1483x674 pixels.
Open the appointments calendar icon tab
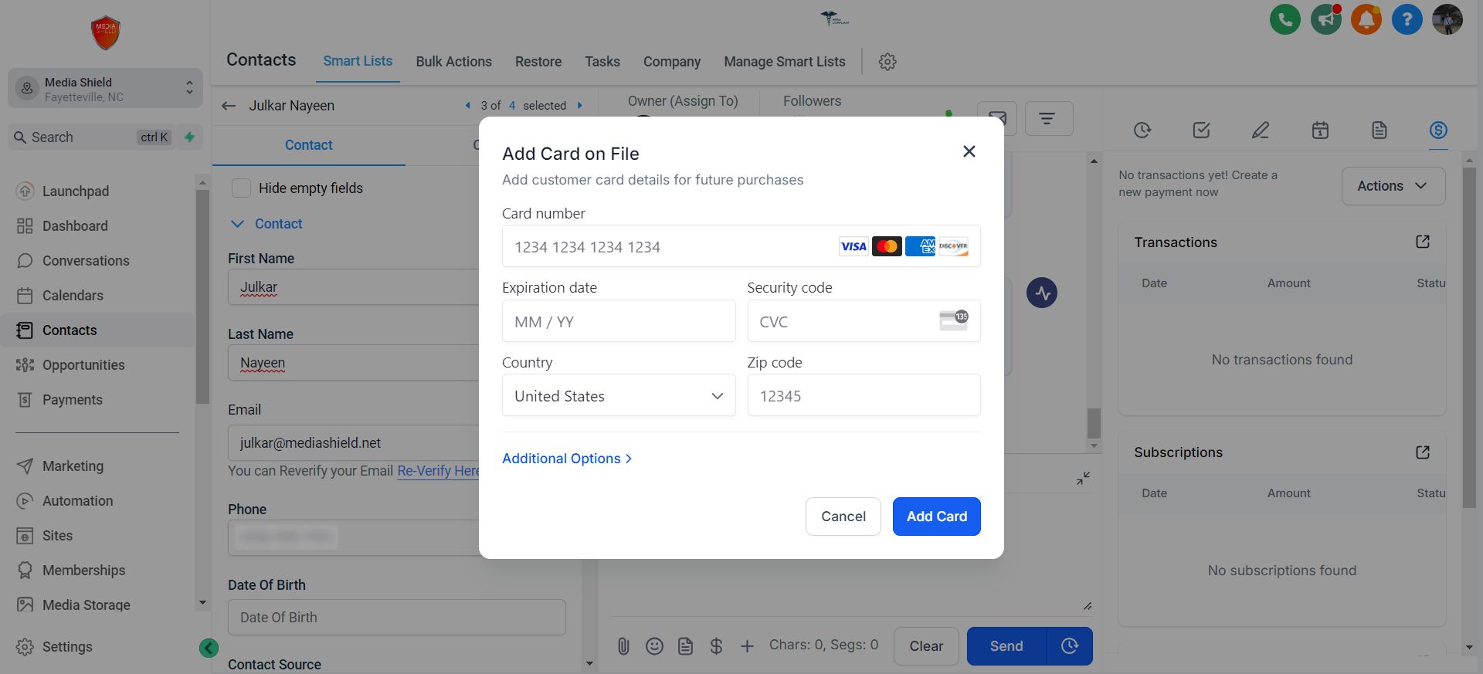coord(1320,130)
